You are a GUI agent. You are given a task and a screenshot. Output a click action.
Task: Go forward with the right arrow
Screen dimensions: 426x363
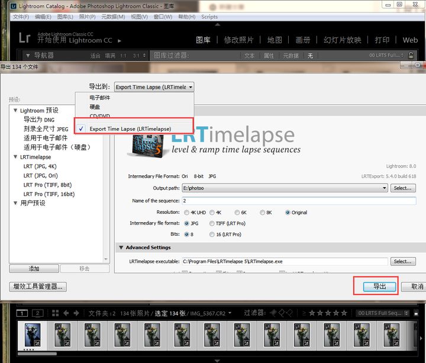(76, 313)
